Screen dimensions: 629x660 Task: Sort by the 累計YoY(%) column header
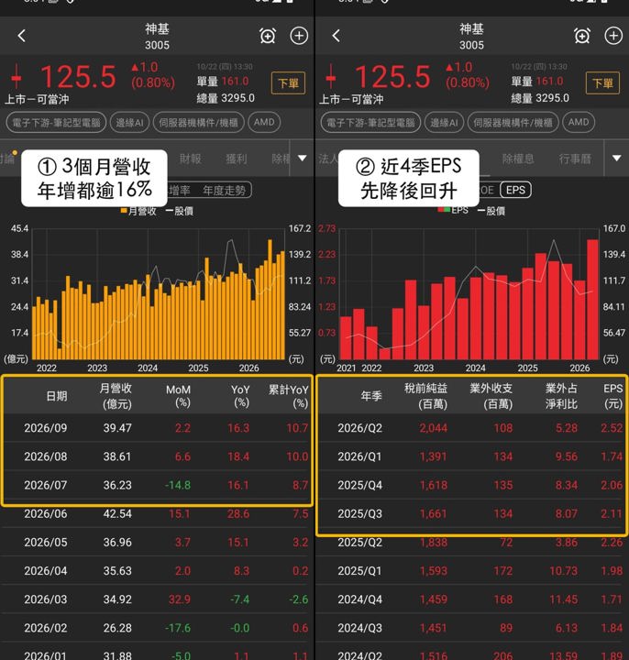point(289,396)
